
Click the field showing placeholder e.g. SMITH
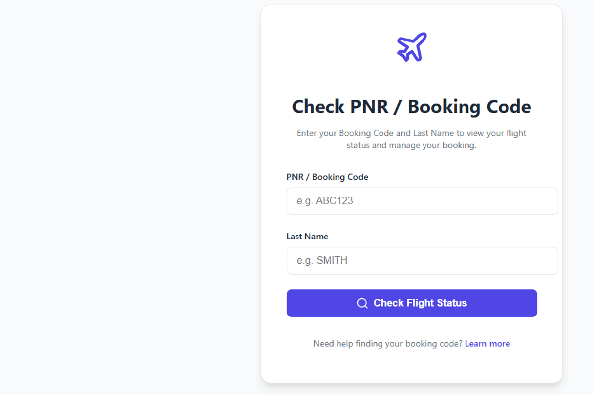point(422,260)
